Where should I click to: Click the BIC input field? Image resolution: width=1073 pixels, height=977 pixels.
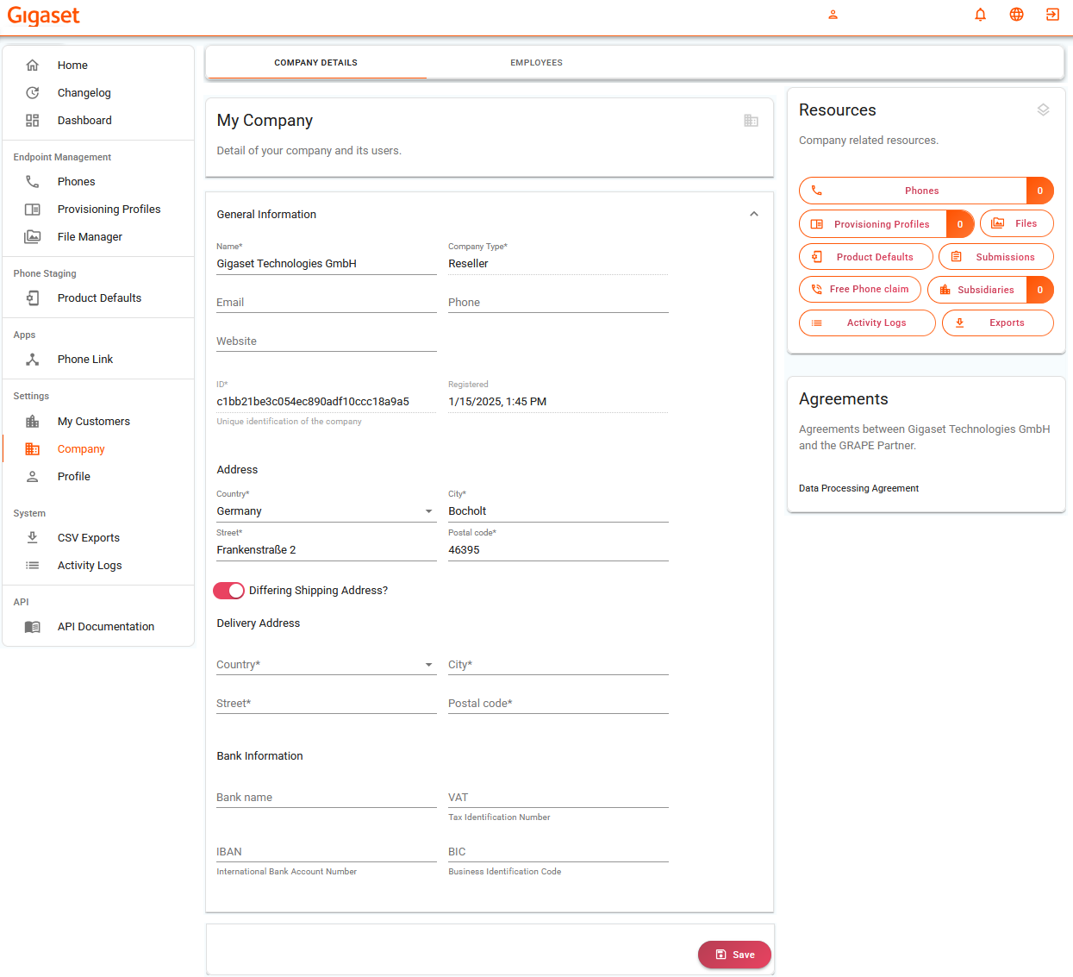coord(558,852)
